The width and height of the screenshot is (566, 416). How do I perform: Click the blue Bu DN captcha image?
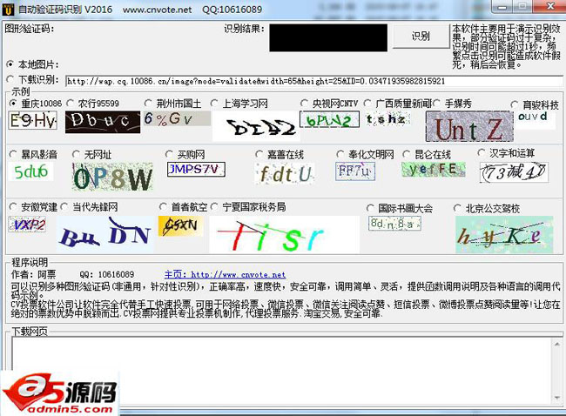tap(105, 234)
